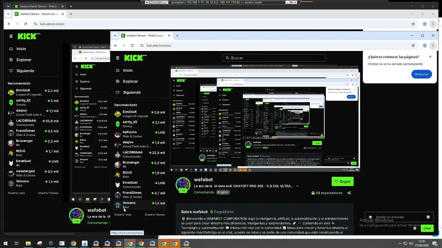
Task: Open adrity_35 channel in front window
Action: point(140,124)
